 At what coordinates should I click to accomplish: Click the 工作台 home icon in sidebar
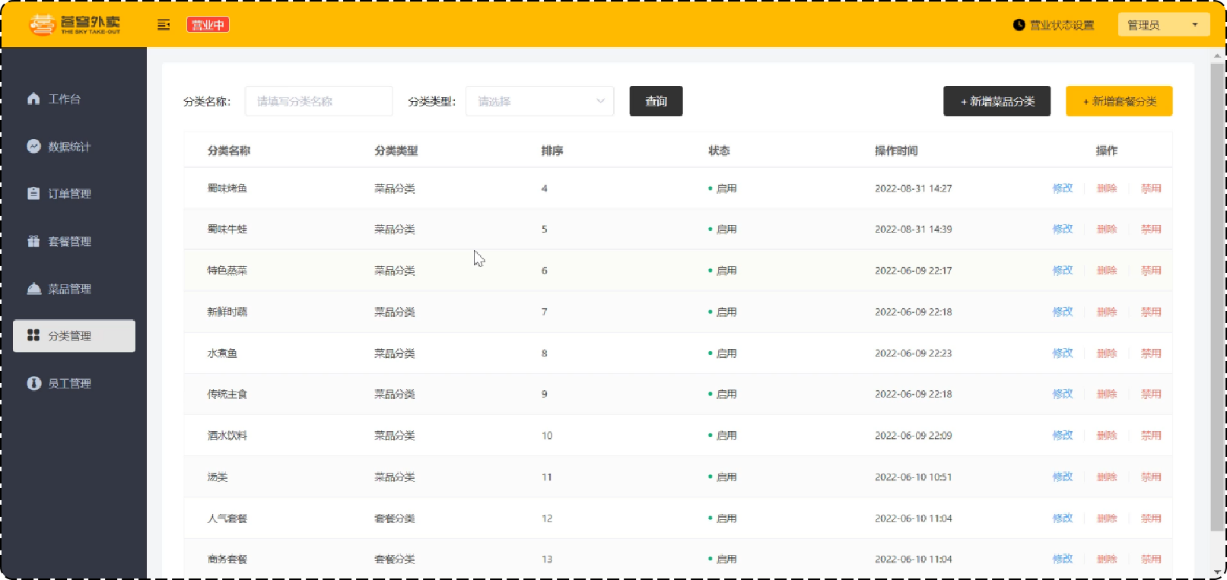[33, 99]
